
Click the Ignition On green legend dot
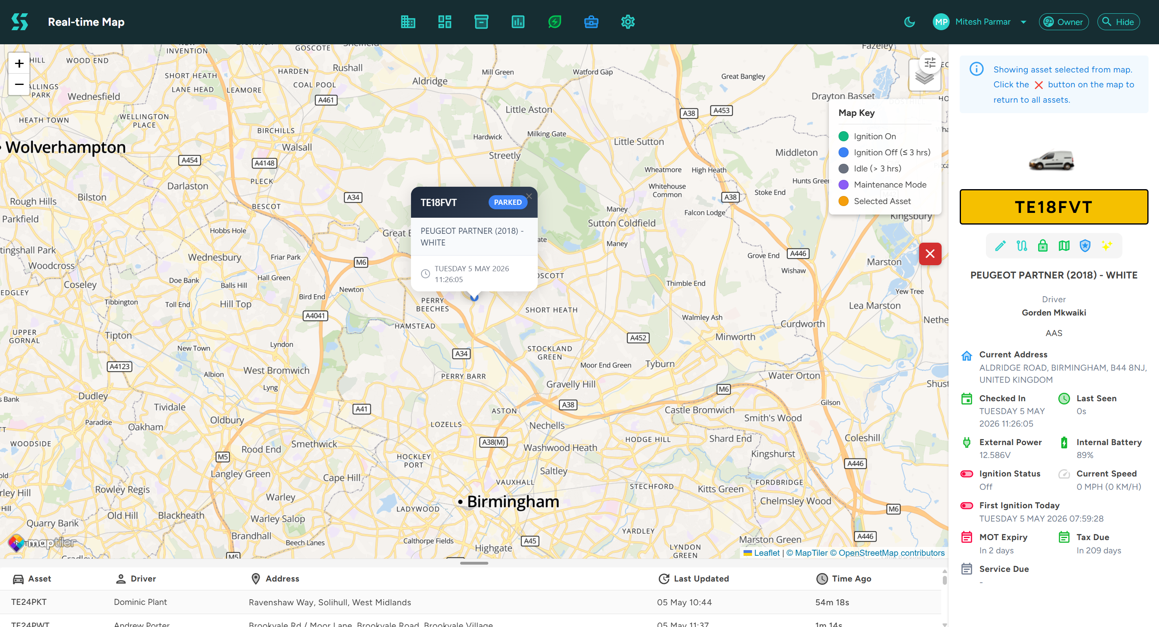coord(844,136)
